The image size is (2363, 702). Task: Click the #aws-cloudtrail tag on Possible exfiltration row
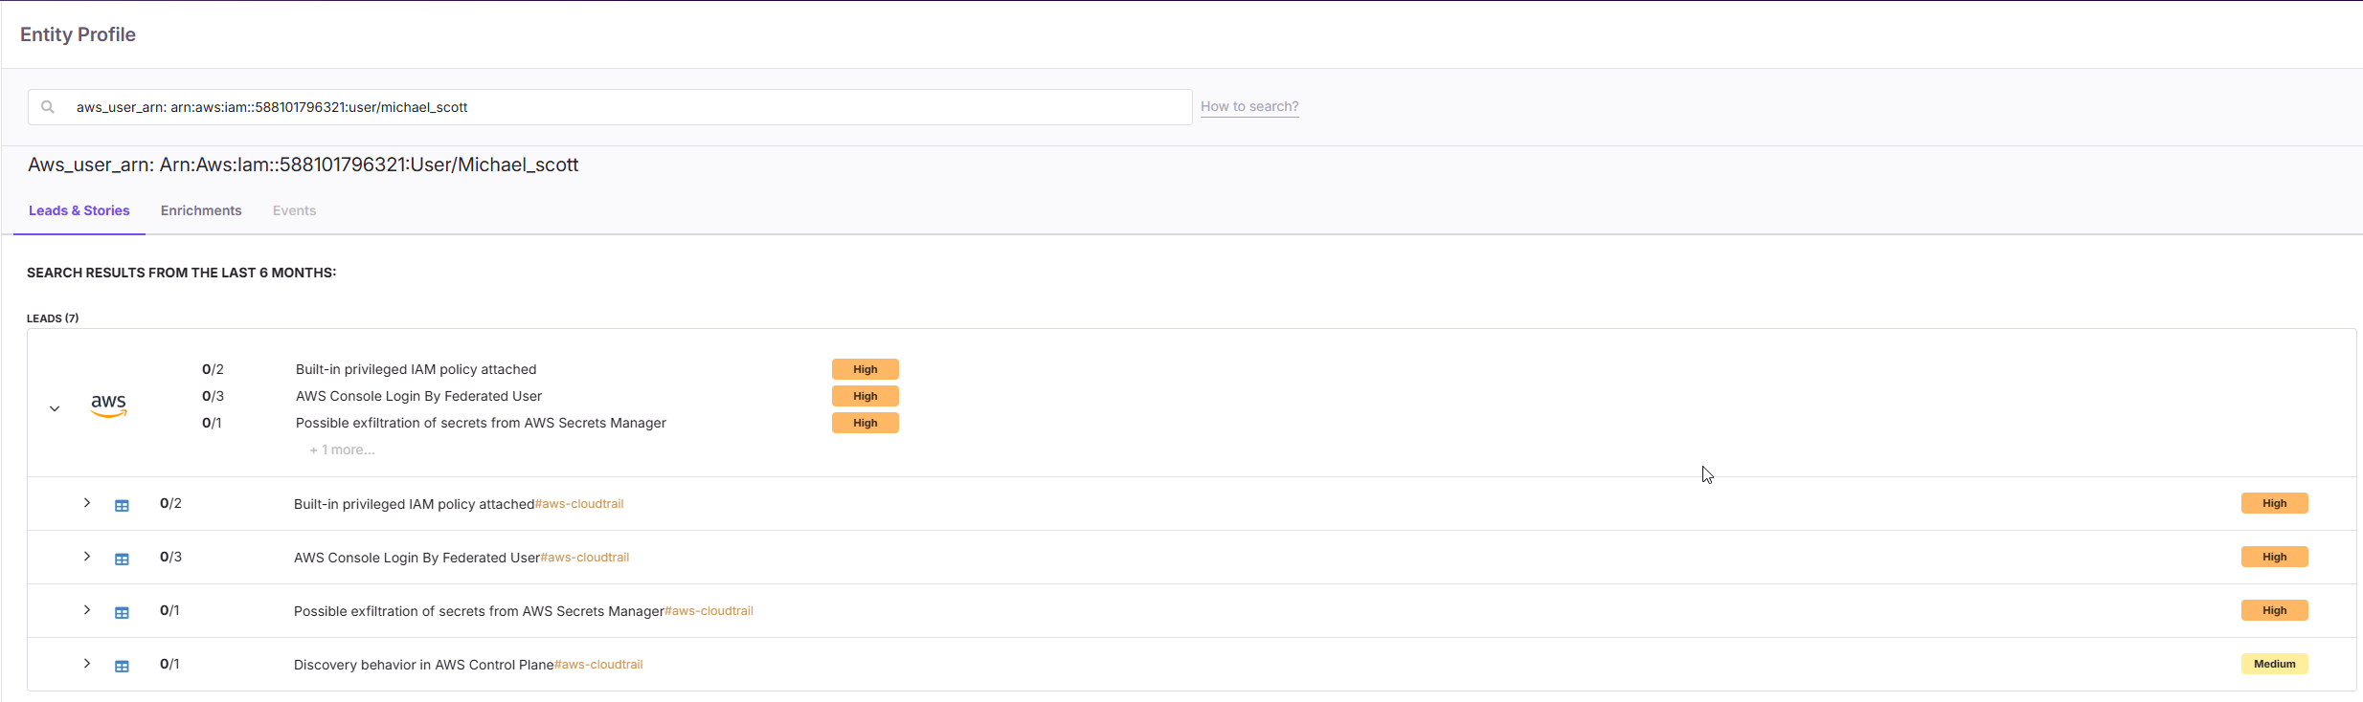pos(709,611)
